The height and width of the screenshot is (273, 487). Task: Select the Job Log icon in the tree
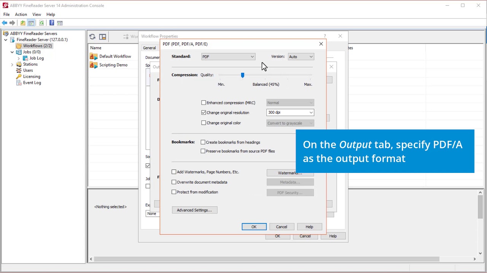(25, 58)
